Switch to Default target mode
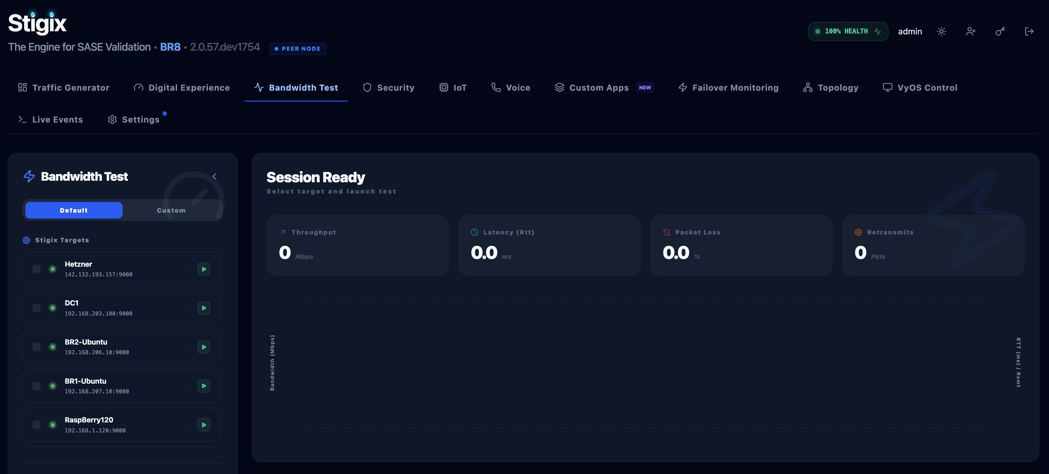This screenshot has height=474, width=1049. point(74,210)
